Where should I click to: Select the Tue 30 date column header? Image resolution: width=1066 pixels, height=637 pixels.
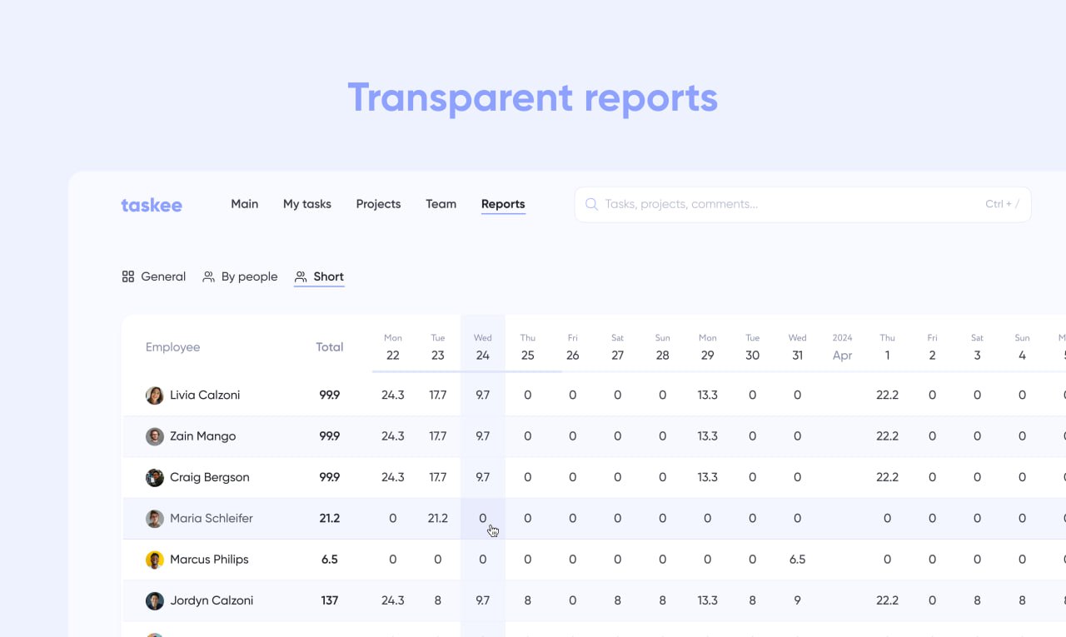click(753, 347)
